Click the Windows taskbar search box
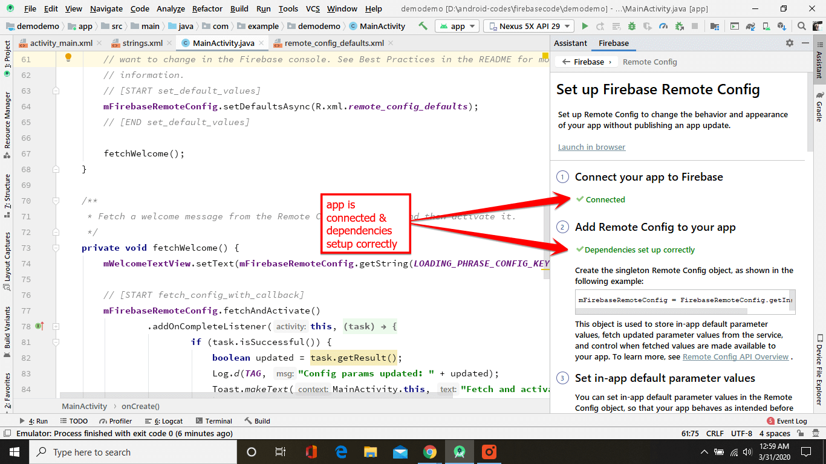The image size is (826, 464). click(133, 452)
